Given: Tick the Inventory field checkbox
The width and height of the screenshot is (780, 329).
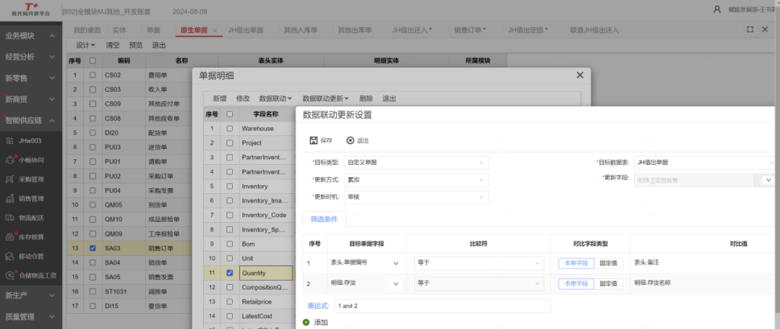Looking at the screenshot, I should pos(230,187).
